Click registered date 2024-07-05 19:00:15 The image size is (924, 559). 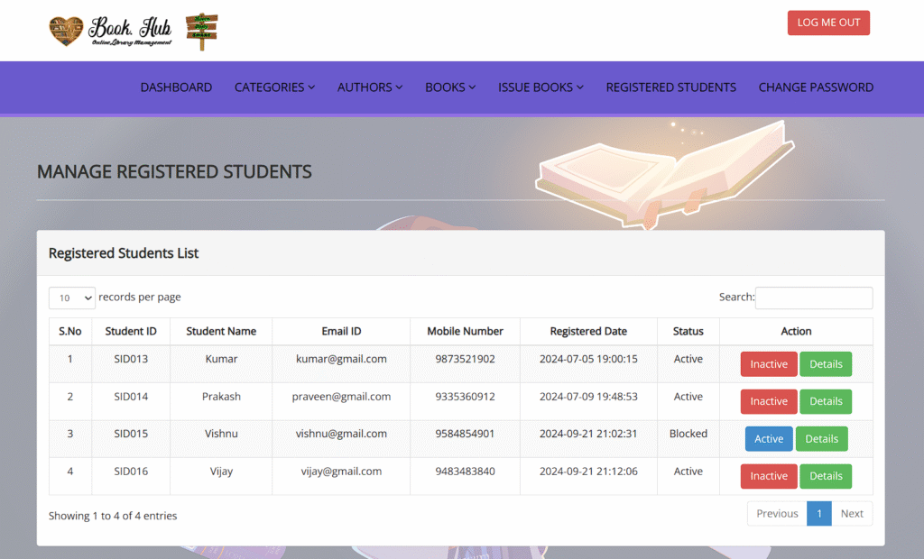[x=588, y=359]
